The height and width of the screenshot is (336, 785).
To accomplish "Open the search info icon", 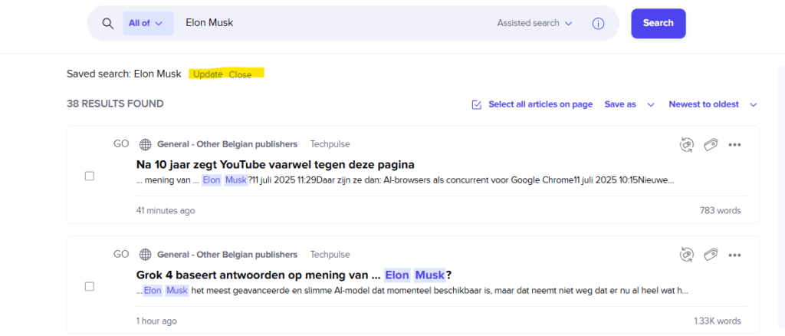I will point(599,23).
